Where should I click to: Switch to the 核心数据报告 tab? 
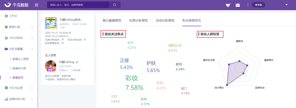point(112,20)
